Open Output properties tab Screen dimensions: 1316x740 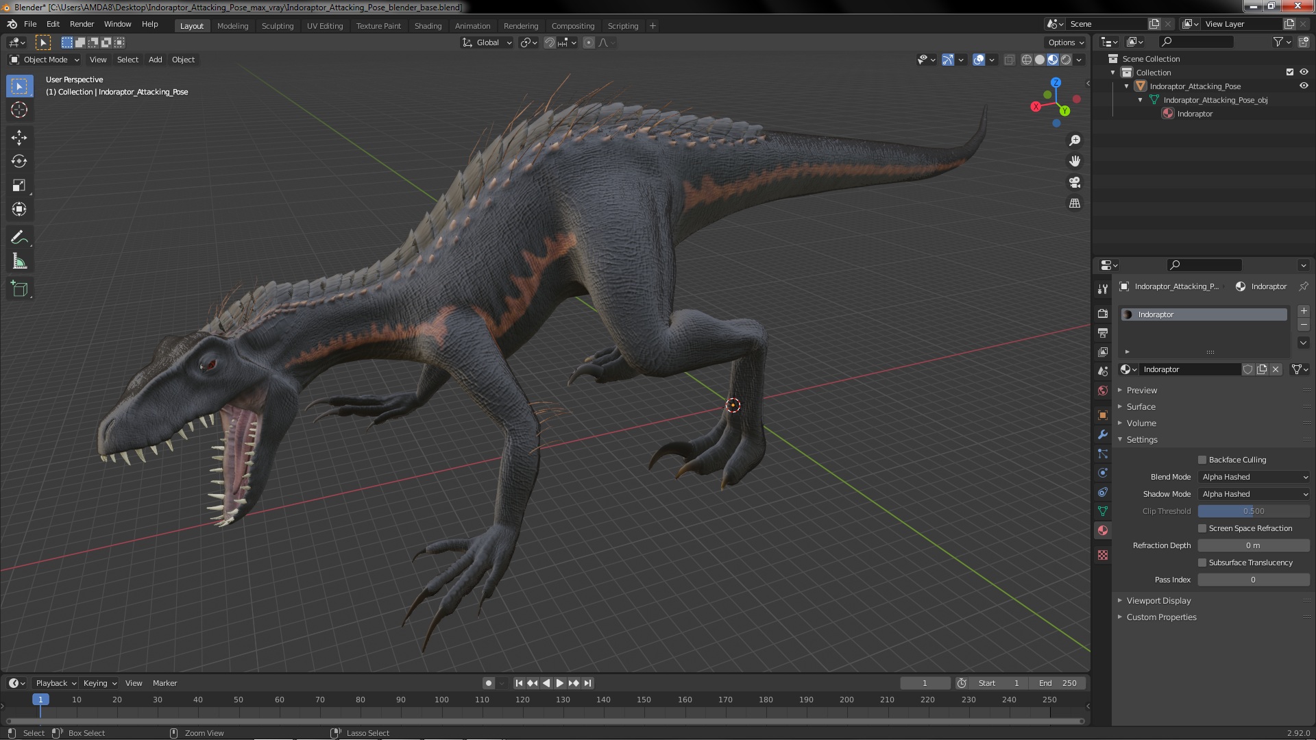pos(1103,333)
